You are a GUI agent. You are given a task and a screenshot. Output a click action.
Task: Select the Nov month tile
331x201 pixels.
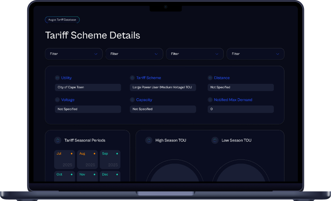(87, 176)
